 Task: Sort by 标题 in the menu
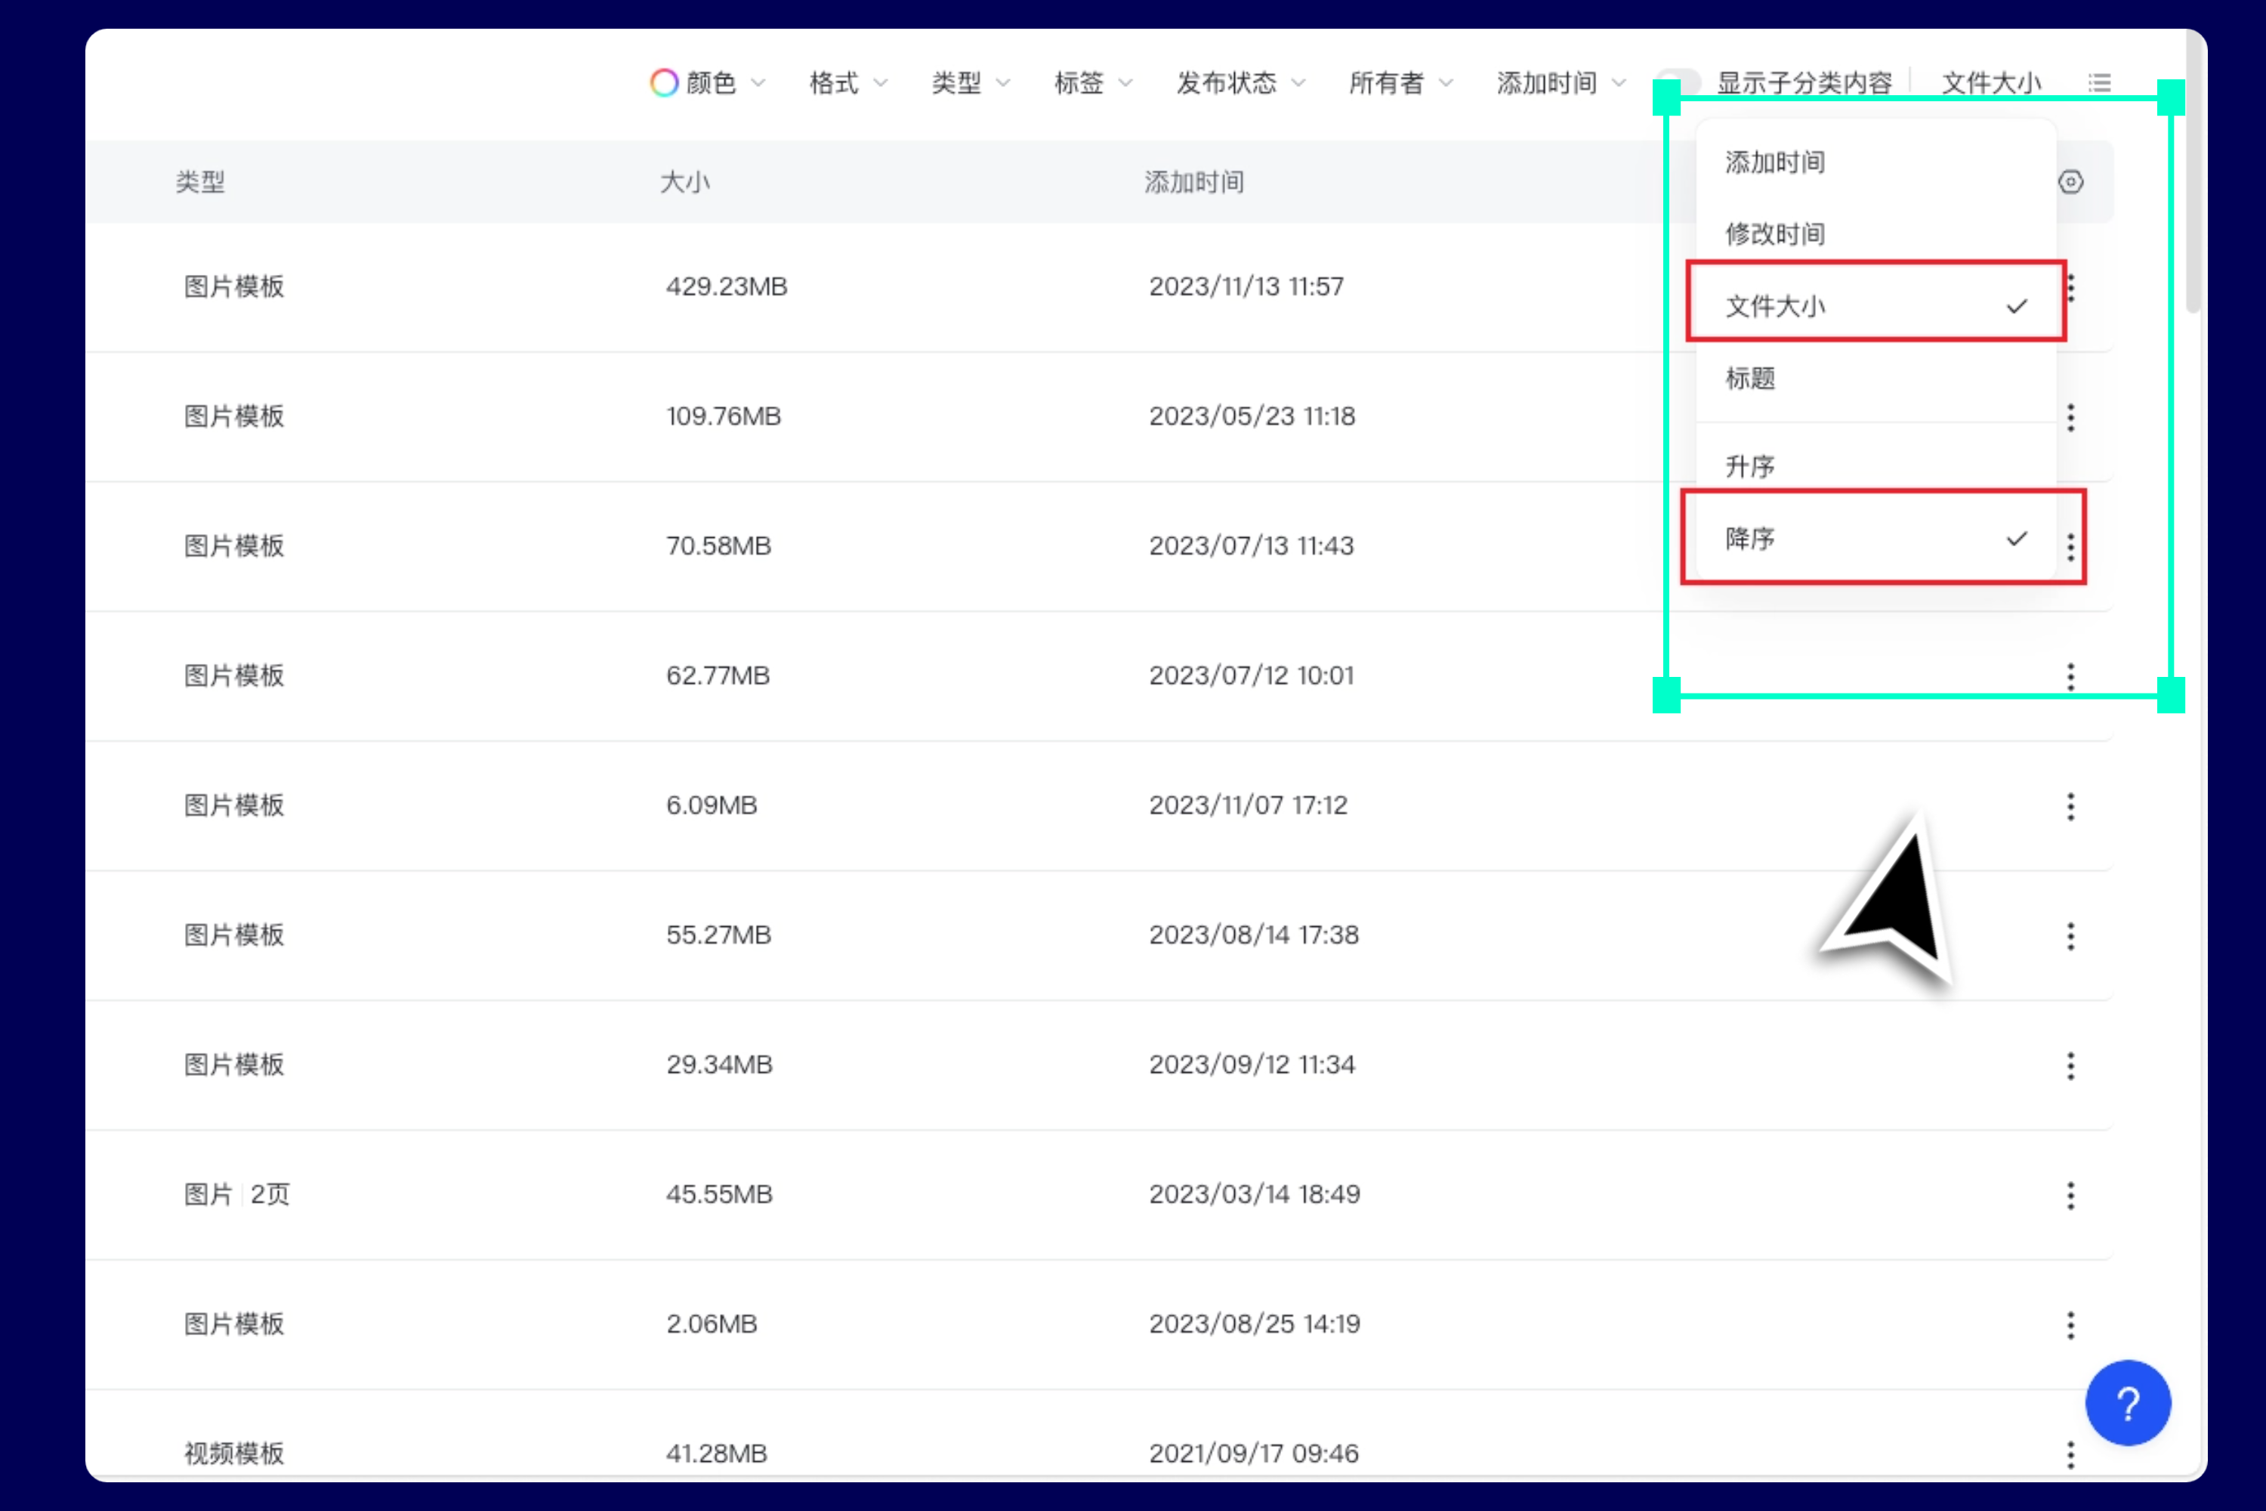1875,378
